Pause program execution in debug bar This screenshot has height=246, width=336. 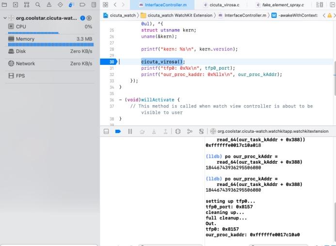130,131
